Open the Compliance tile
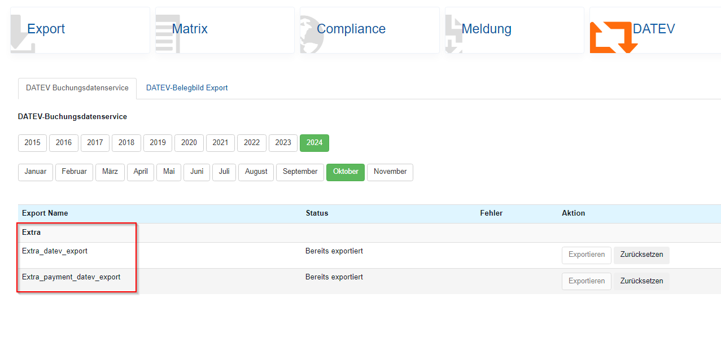Image resolution: width=721 pixels, height=337 pixels. (x=370, y=30)
